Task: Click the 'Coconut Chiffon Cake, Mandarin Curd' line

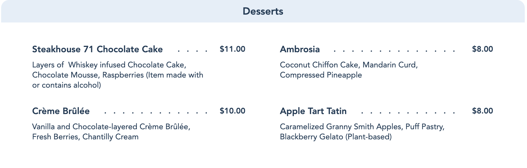Action: pyautogui.click(x=349, y=65)
